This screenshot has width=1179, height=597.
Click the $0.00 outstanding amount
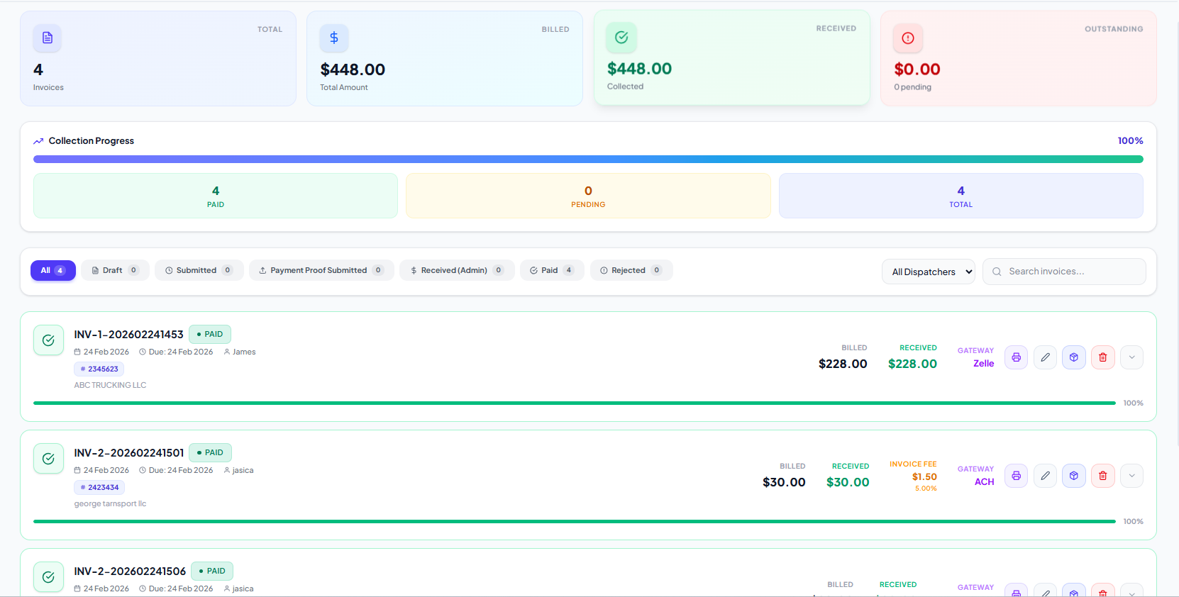(917, 69)
